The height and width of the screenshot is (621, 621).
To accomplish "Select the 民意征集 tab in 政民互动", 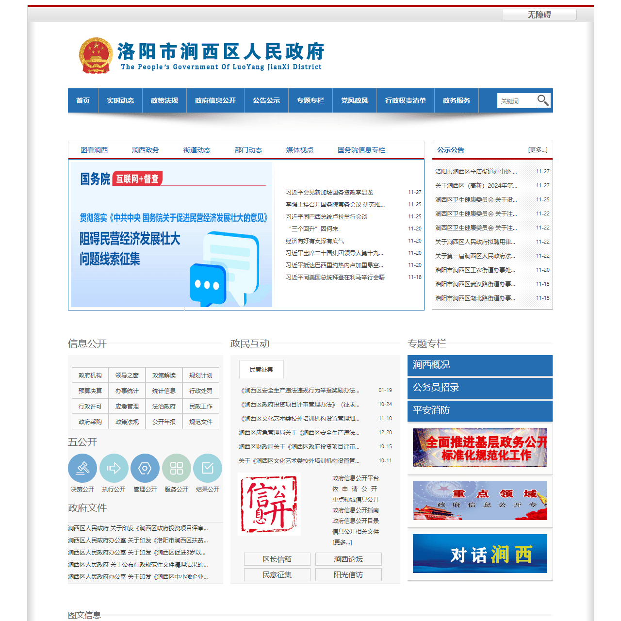I will (x=261, y=370).
